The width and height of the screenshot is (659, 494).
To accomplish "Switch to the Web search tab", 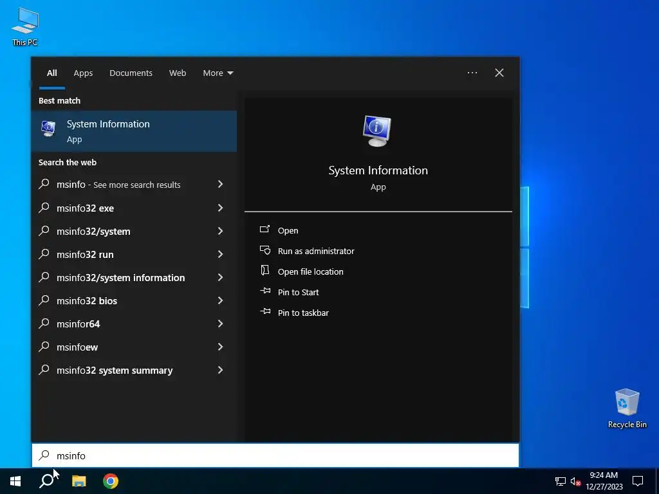I will click(x=178, y=73).
